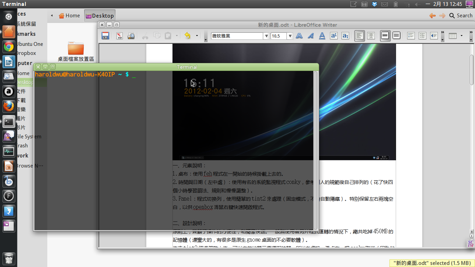Undo the last action in Writer

pos(188,36)
